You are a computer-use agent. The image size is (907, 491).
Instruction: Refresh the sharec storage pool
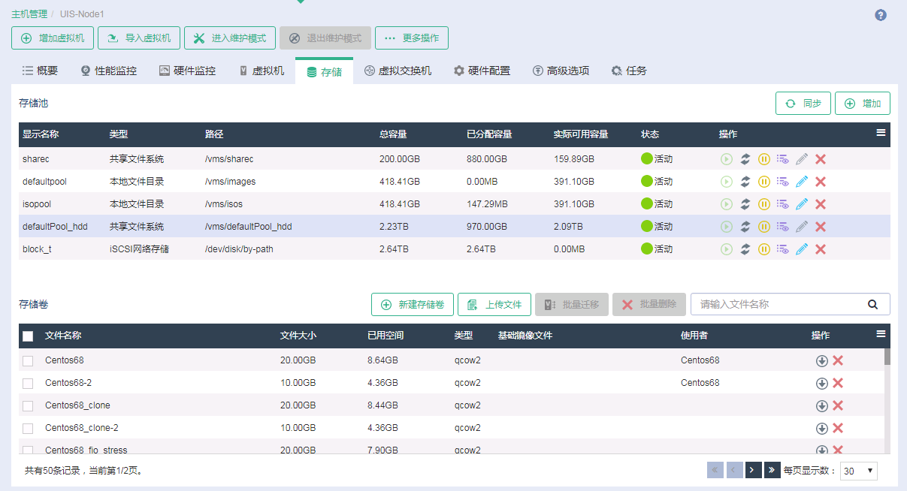coord(745,159)
